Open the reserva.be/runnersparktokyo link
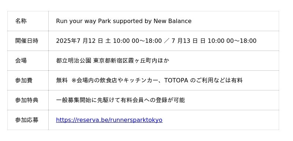Screen dimensions: 293x141 [109, 120]
